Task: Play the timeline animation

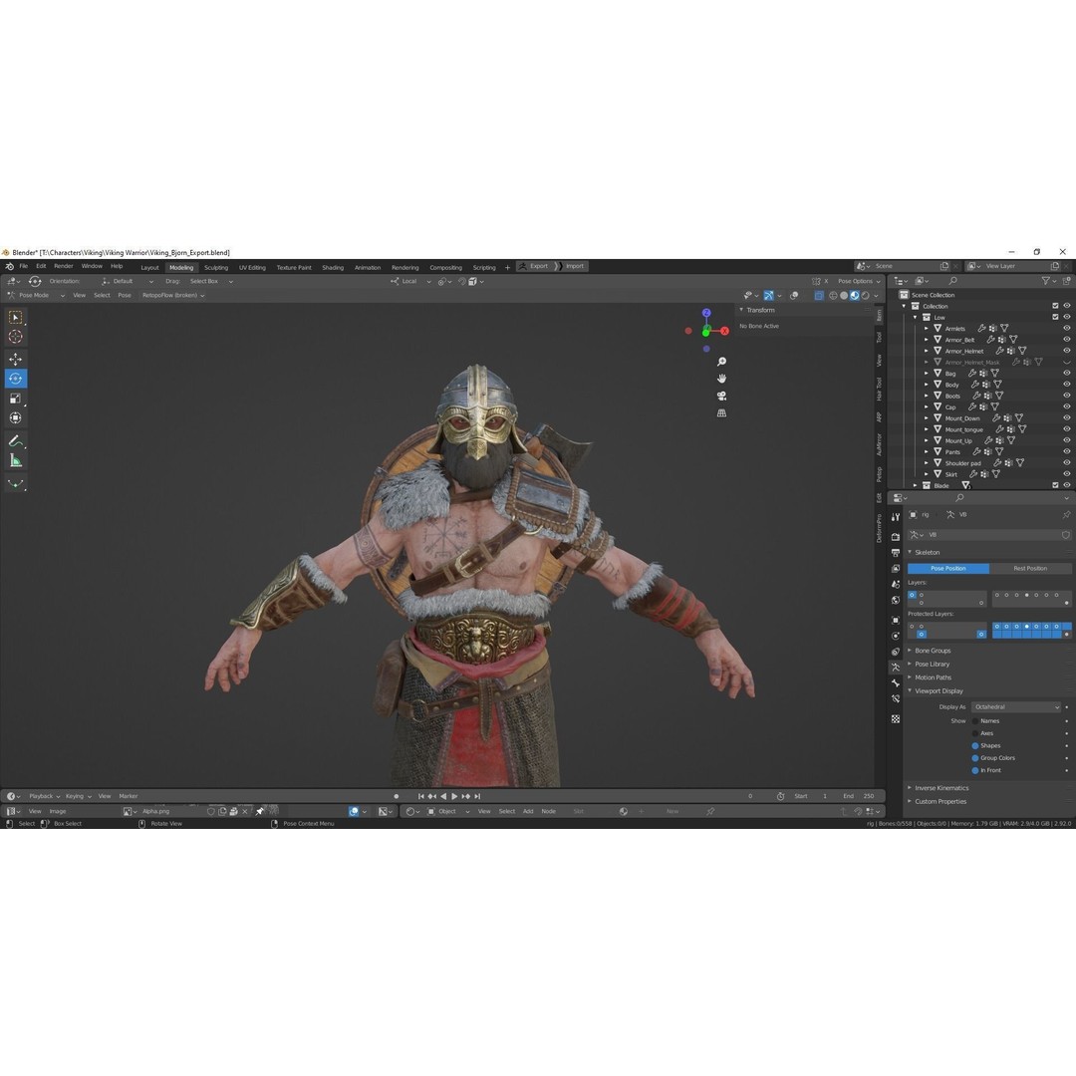Action: coord(454,796)
